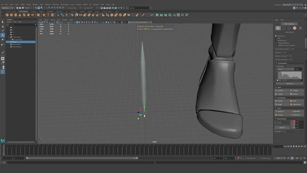Click the playback range slider bar
Screen dimensions: 307x173
82,158
